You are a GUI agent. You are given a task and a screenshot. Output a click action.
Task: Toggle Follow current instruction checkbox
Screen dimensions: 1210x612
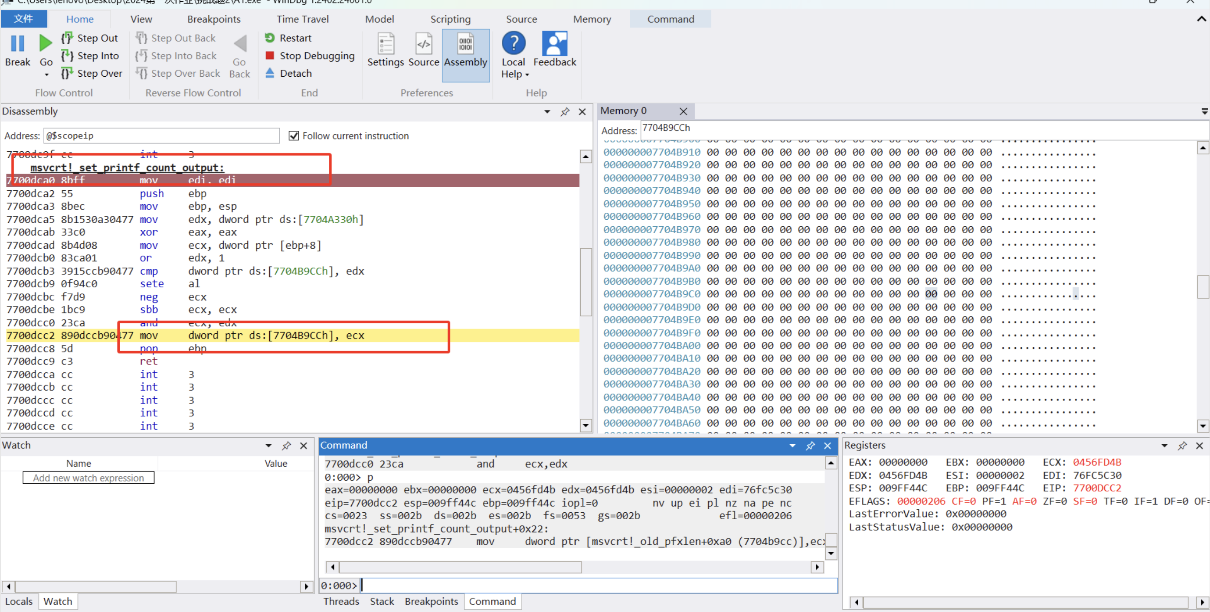click(294, 136)
